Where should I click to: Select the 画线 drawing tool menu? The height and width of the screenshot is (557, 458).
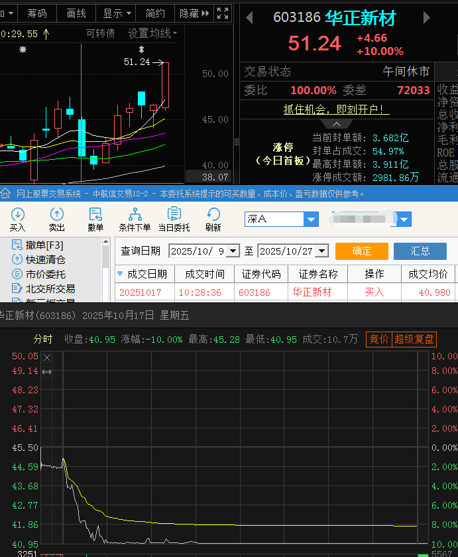click(x=76, y=13)
